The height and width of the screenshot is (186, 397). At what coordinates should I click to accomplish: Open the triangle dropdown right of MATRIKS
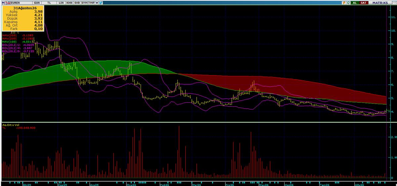(x=394, y=3)
